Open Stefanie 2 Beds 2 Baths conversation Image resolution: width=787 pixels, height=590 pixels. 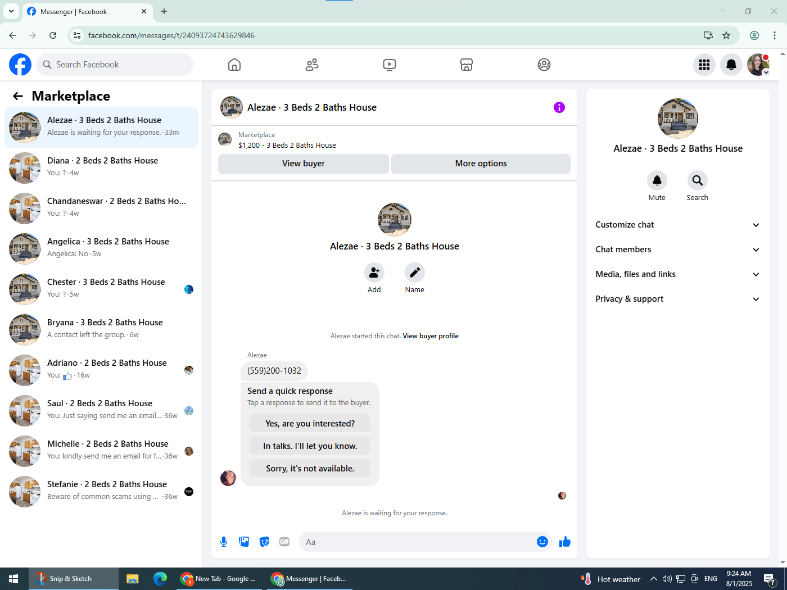101,492
